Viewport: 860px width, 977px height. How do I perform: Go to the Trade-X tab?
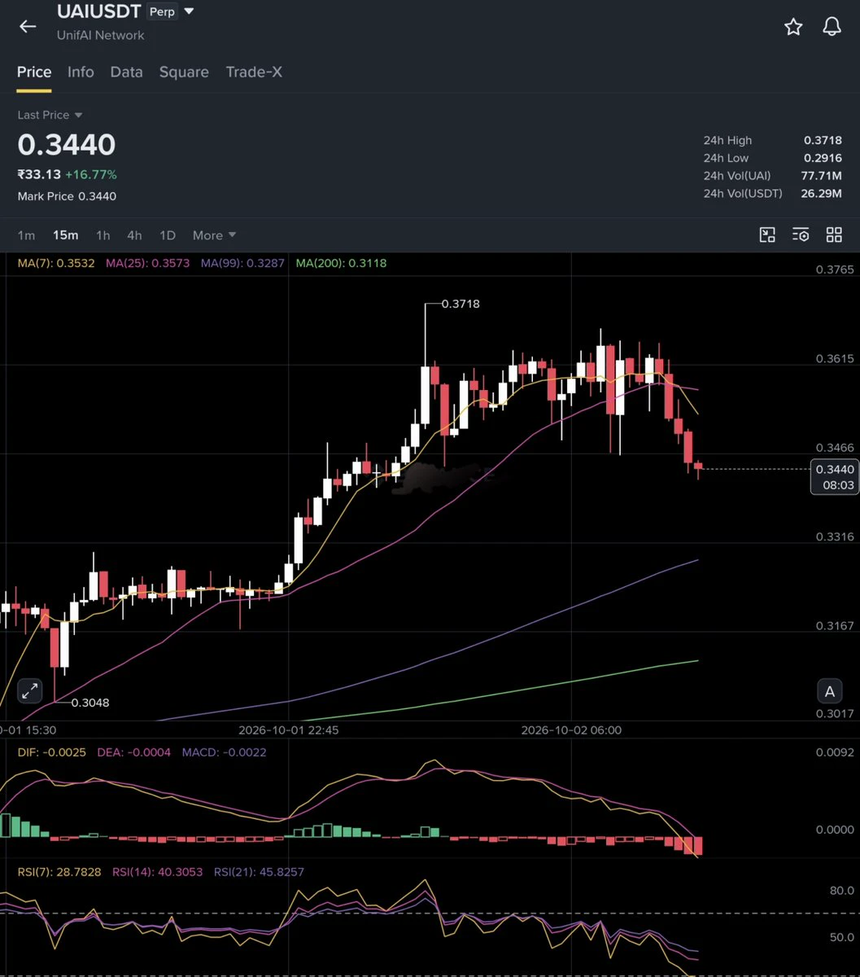point(254,72)
